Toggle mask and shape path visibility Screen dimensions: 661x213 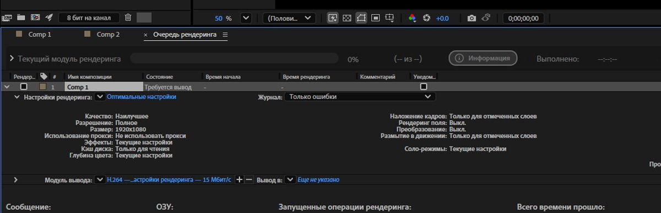coord(361,18)
